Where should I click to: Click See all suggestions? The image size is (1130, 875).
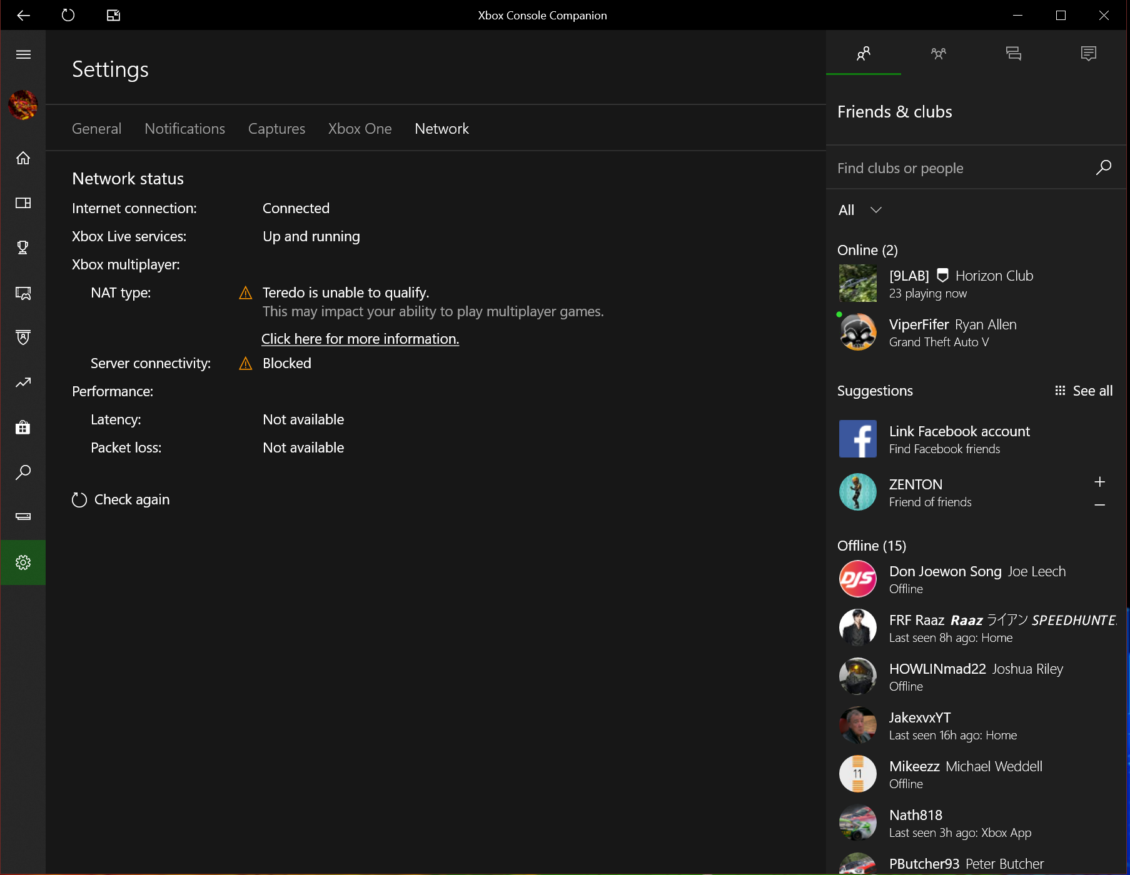(1084, 391)
